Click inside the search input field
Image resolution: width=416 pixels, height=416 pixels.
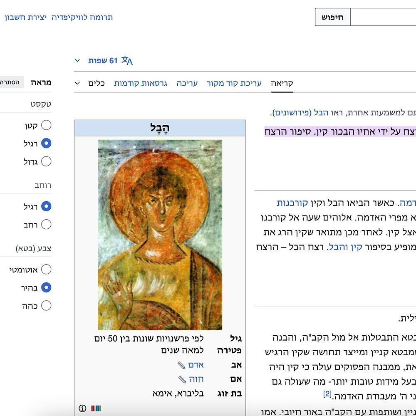click(x=383, y=17)
